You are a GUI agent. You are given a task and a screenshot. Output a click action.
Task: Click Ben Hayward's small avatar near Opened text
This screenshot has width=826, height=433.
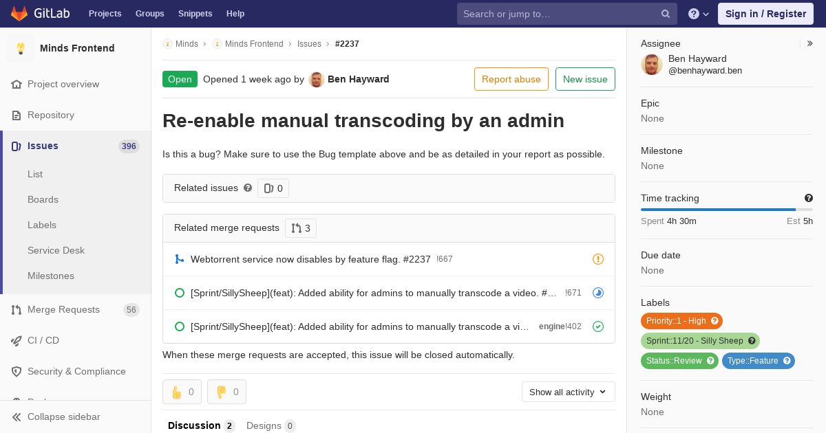pyautogui.click(x=317, y=80)
